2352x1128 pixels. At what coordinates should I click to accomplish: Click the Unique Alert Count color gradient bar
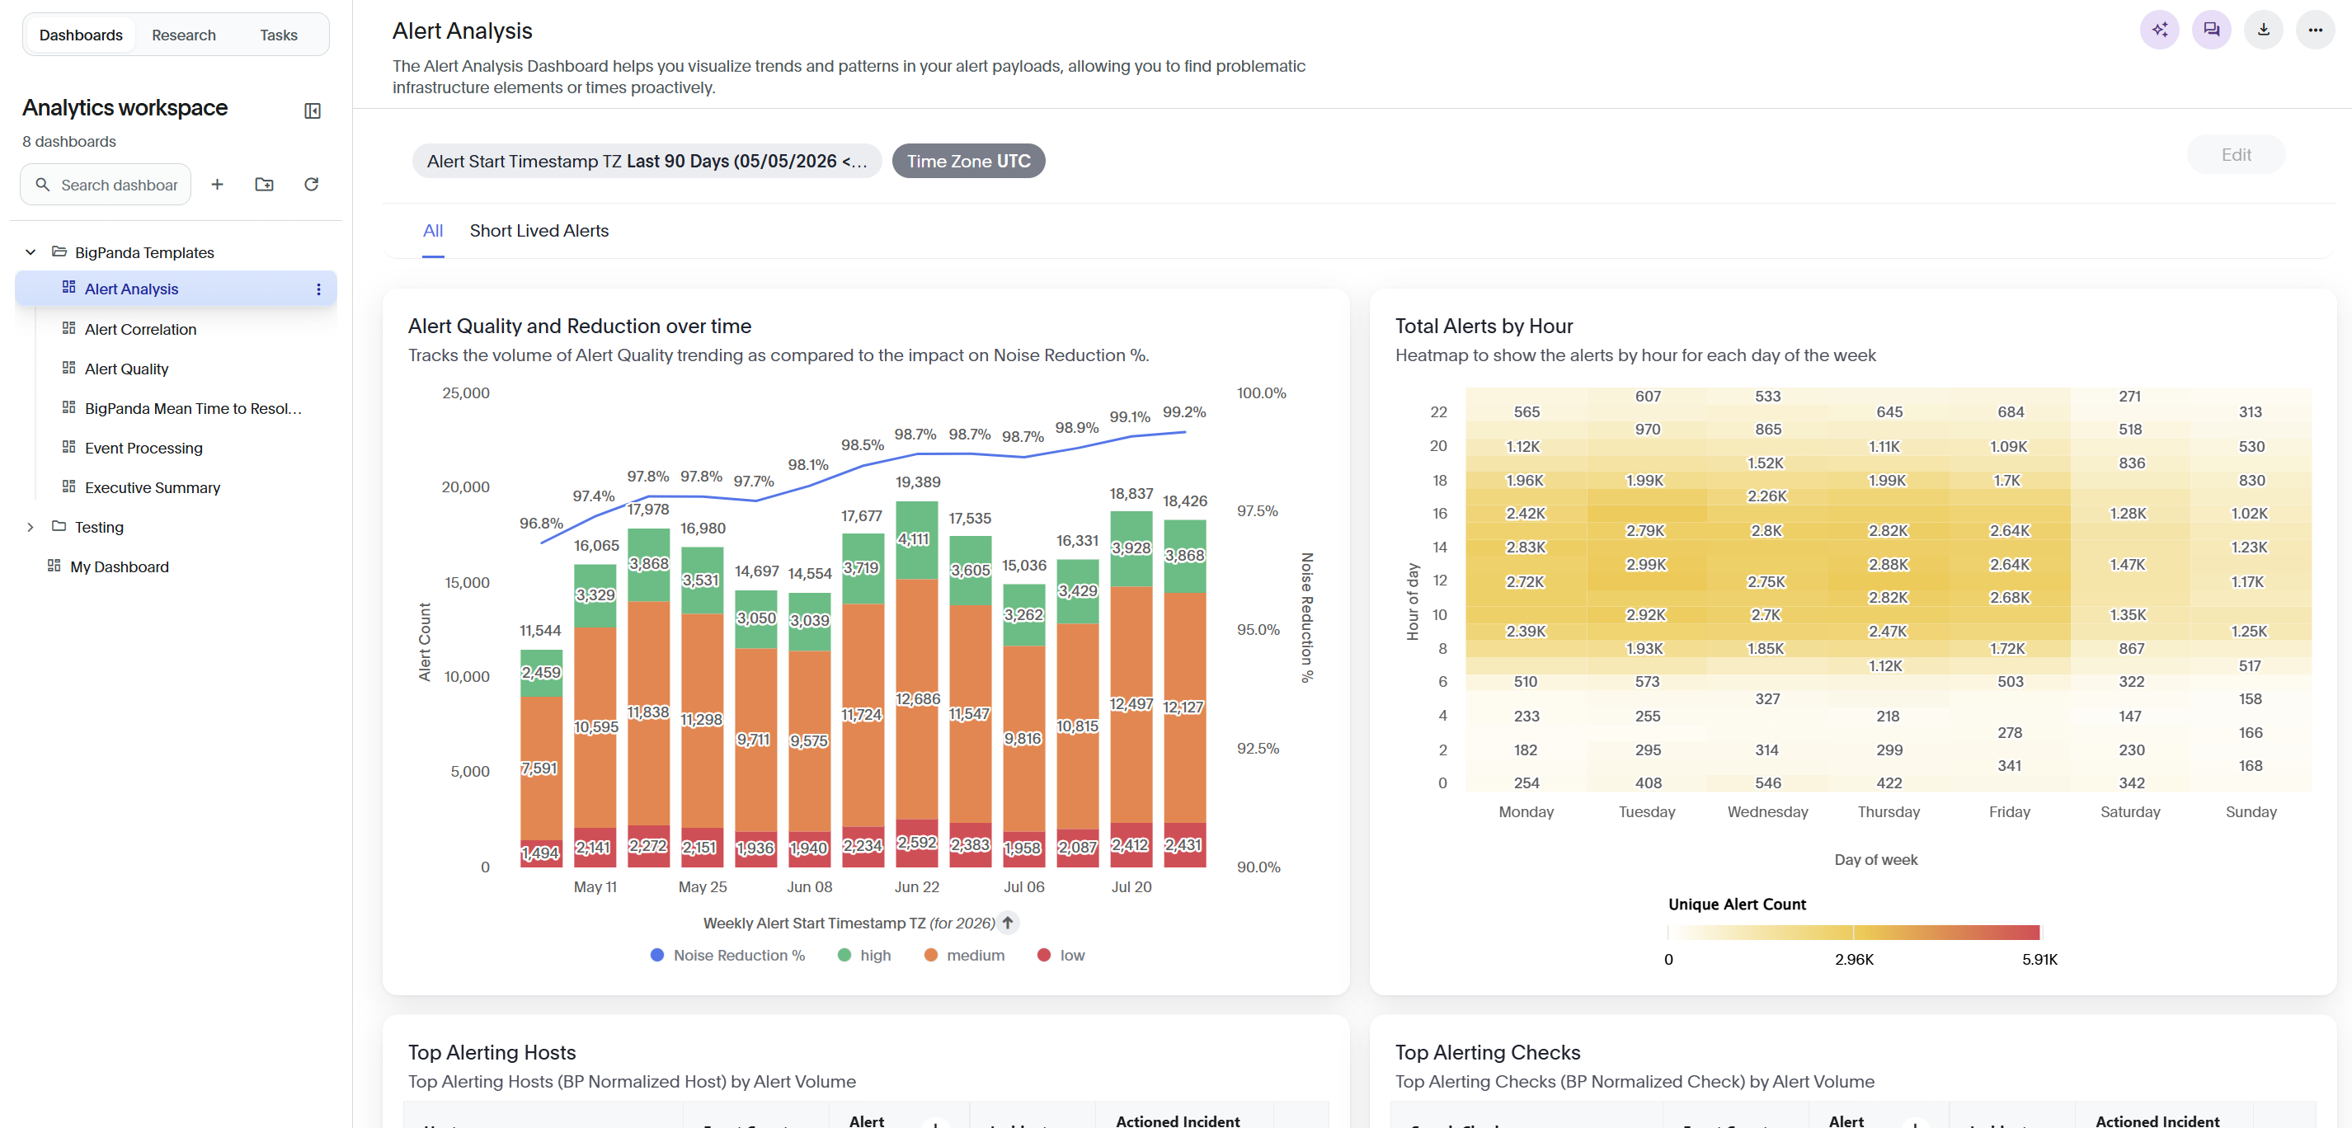click(1854, 932)
